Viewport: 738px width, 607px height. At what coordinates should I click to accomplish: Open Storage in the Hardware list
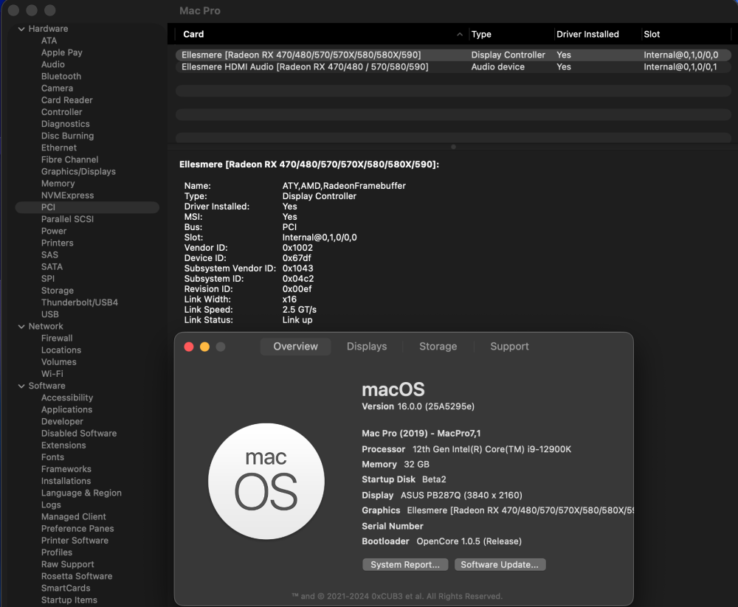coord(58,291)
